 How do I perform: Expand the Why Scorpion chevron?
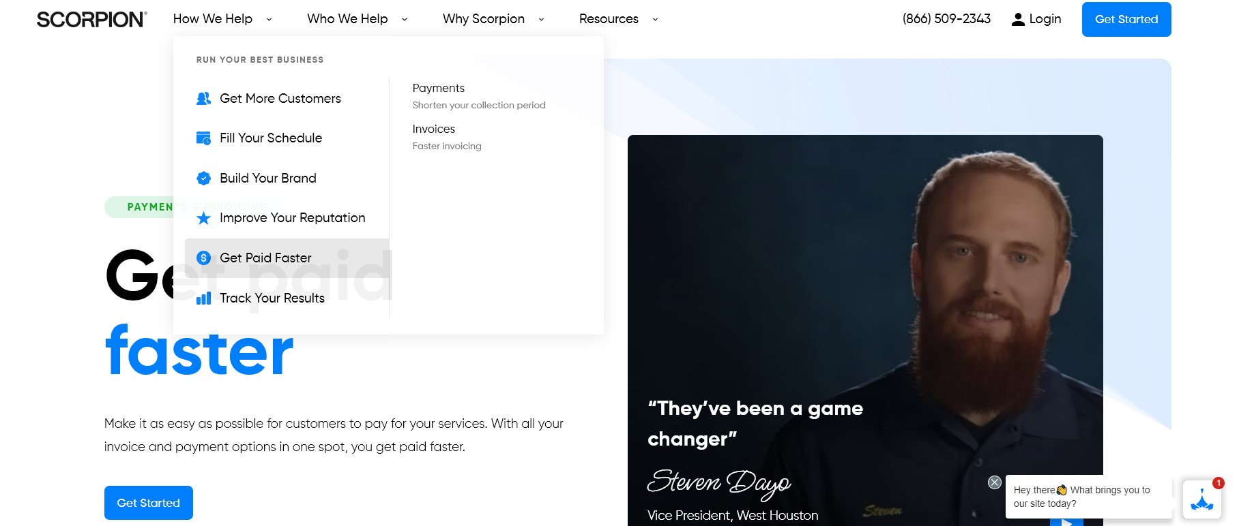pos(541,19)
